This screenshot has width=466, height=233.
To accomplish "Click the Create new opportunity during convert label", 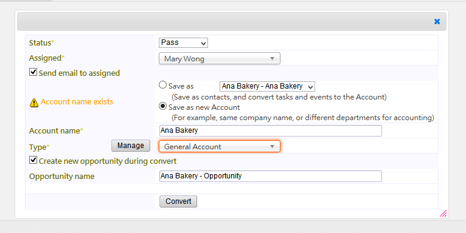I will pyautogui.click(x=108, y=161).
